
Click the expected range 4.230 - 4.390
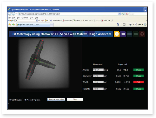(122, 82)
